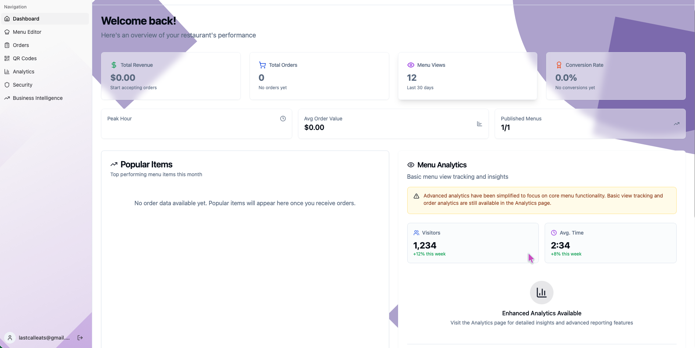Click the shopping cart Total Orders icon

click(x=262, y=65)
